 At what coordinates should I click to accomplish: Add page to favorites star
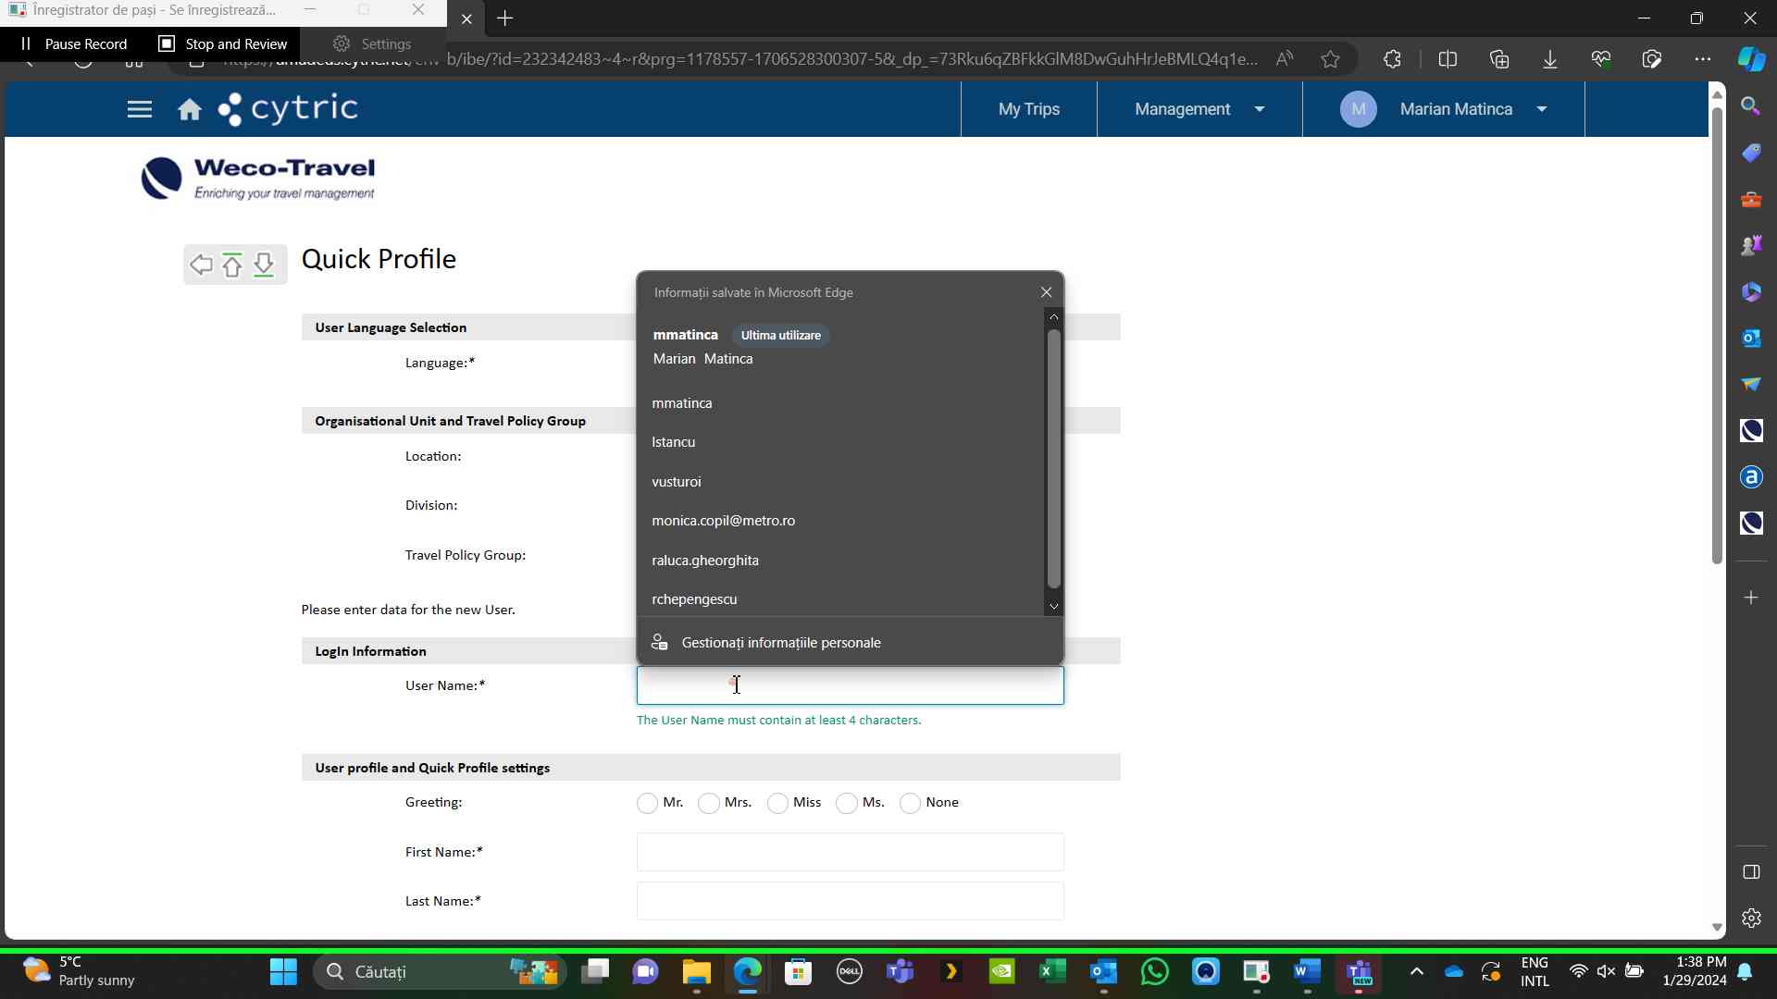pyautogui.click(x=1331, y=59)
